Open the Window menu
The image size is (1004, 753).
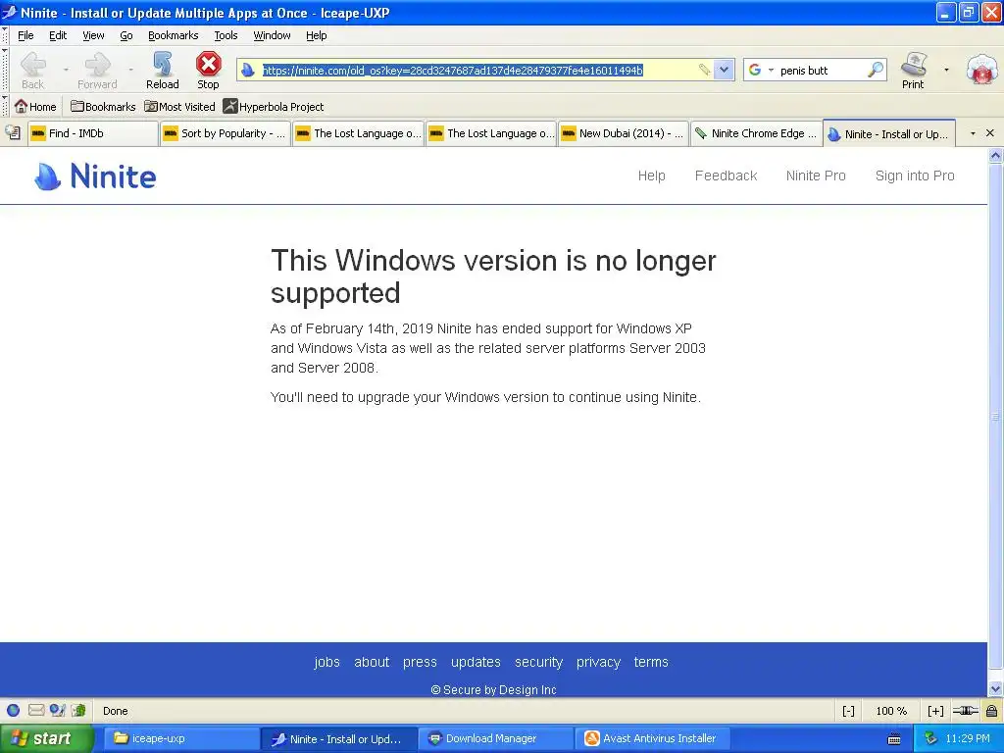[x=272, y=35]
